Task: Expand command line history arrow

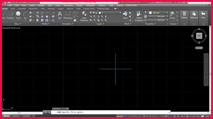Action: tap(169, 112)
